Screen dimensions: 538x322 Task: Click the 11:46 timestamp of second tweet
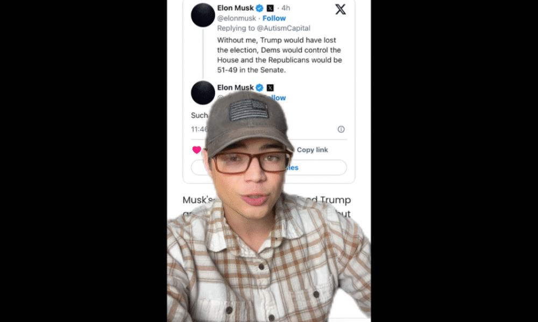point(200,129)
